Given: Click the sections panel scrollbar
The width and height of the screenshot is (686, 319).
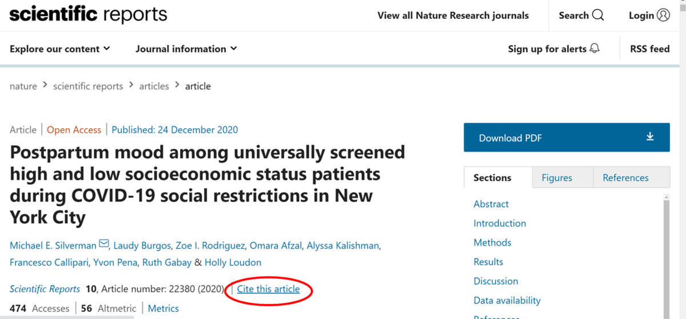Looking at the screenshot, I should coord(666,257).
